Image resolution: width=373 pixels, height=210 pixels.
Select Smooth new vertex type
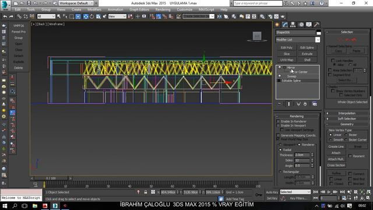click(x=330, y=140)
